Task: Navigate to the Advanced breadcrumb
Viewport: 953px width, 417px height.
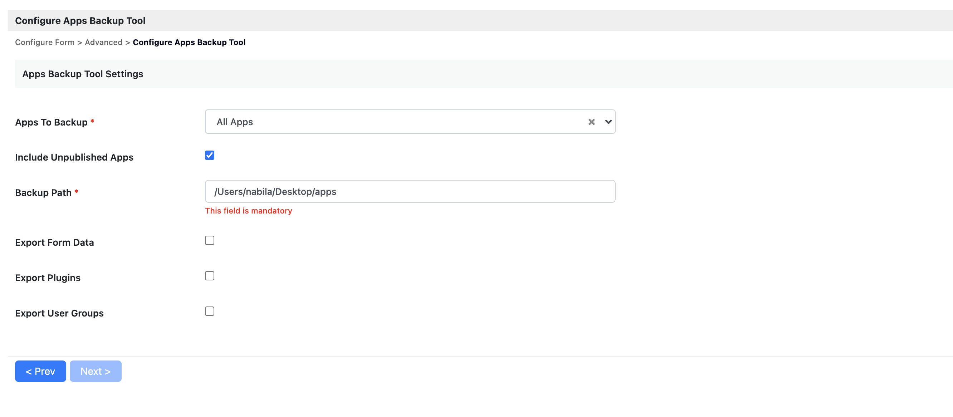Action: [103, 42]
